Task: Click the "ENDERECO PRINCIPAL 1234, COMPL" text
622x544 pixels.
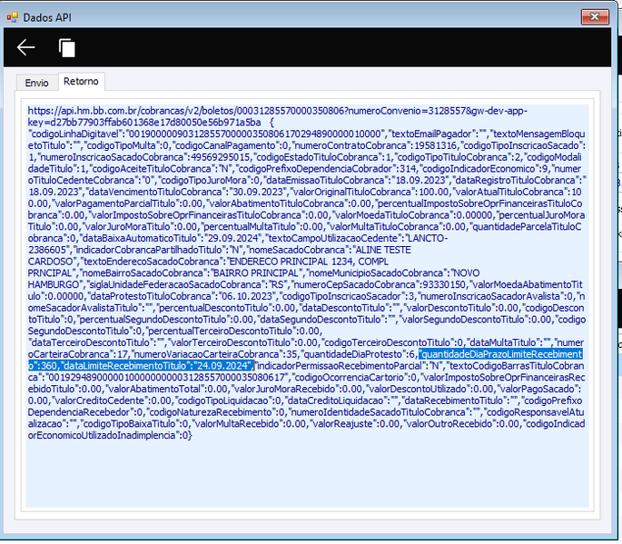Action: (308, 262)
